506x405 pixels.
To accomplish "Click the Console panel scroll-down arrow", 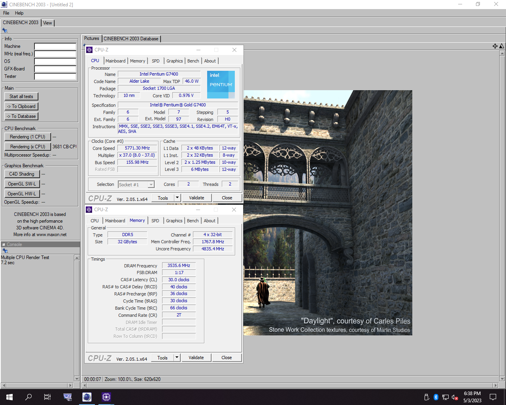I will coord(77,379).
